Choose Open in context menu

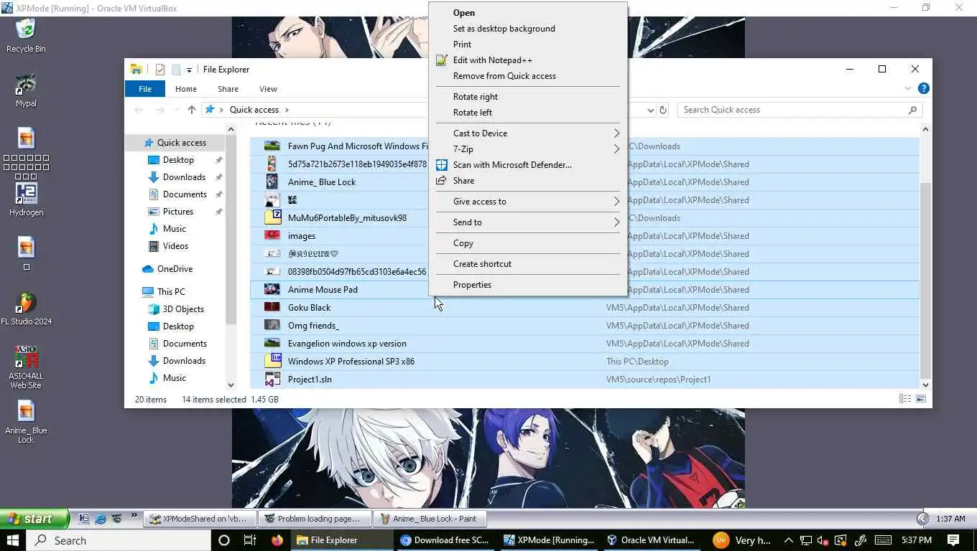[x=527, y=13]
